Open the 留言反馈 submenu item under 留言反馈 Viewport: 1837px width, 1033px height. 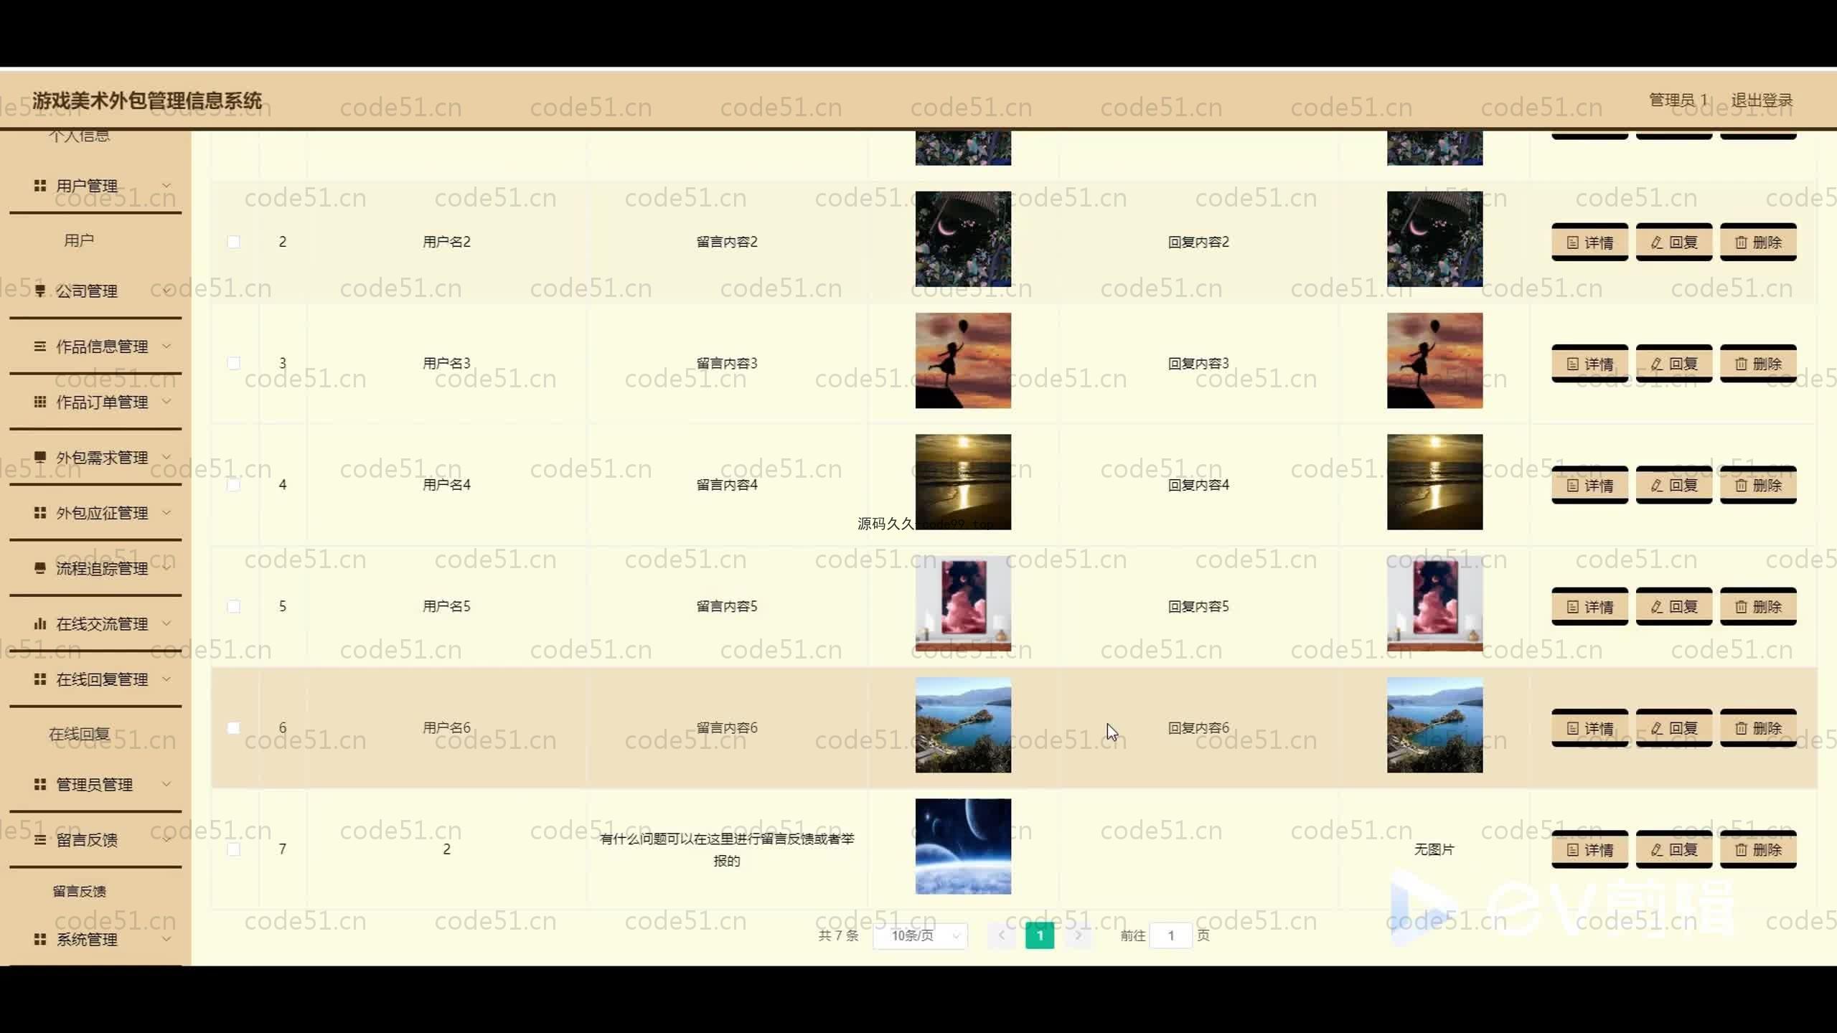(79, 891)
